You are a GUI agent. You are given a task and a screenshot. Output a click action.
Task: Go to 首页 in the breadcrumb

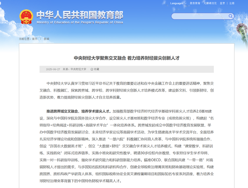tap(34, 39)
